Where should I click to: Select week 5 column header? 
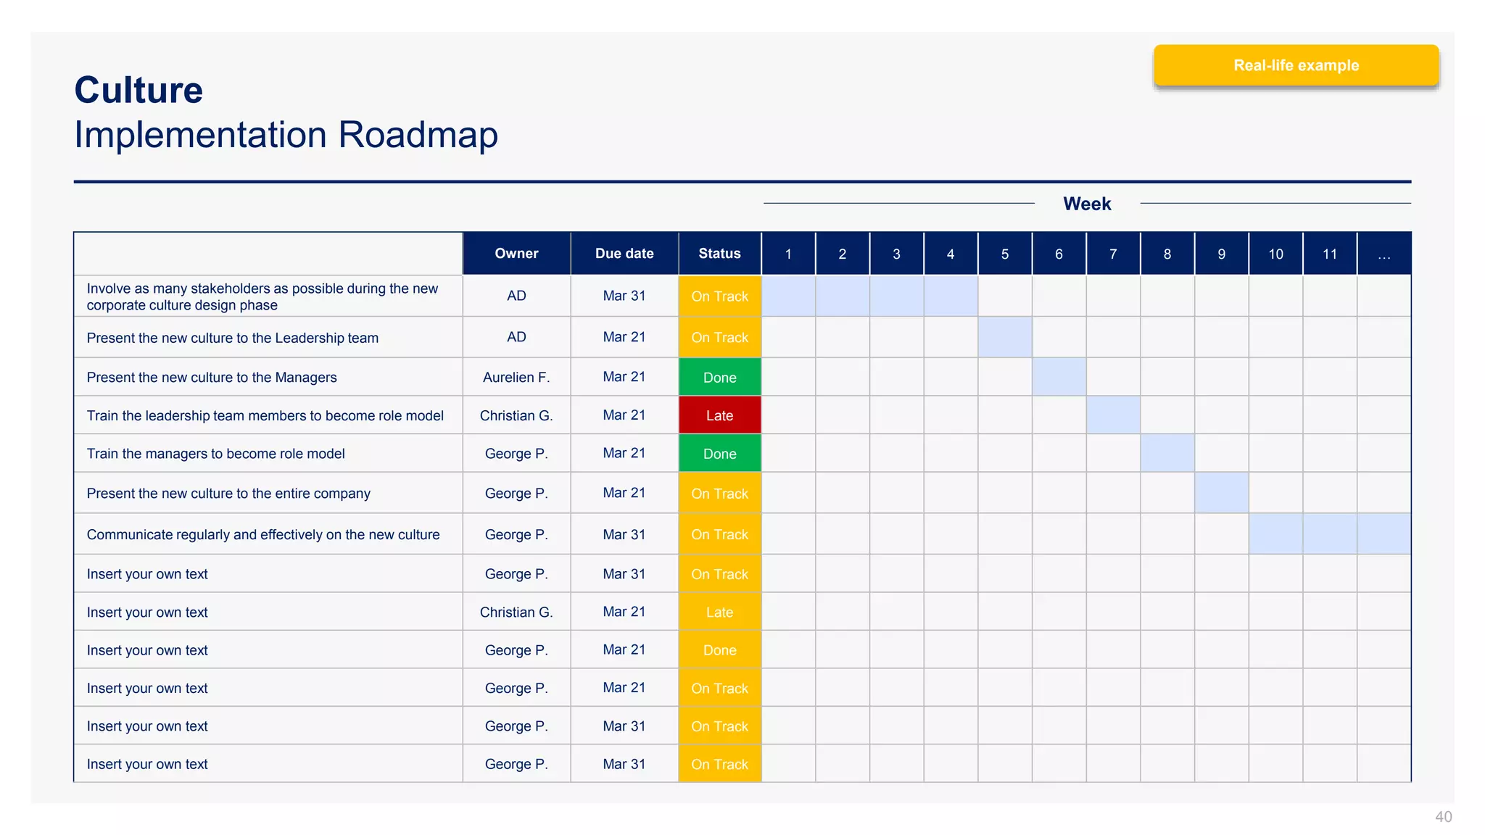(1004, 254)
